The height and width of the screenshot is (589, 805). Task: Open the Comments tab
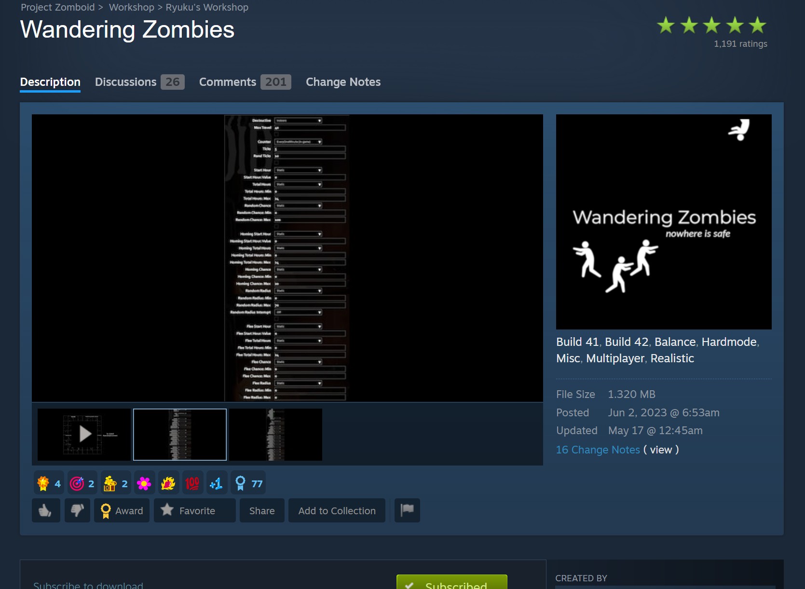(x=245, y=82)
